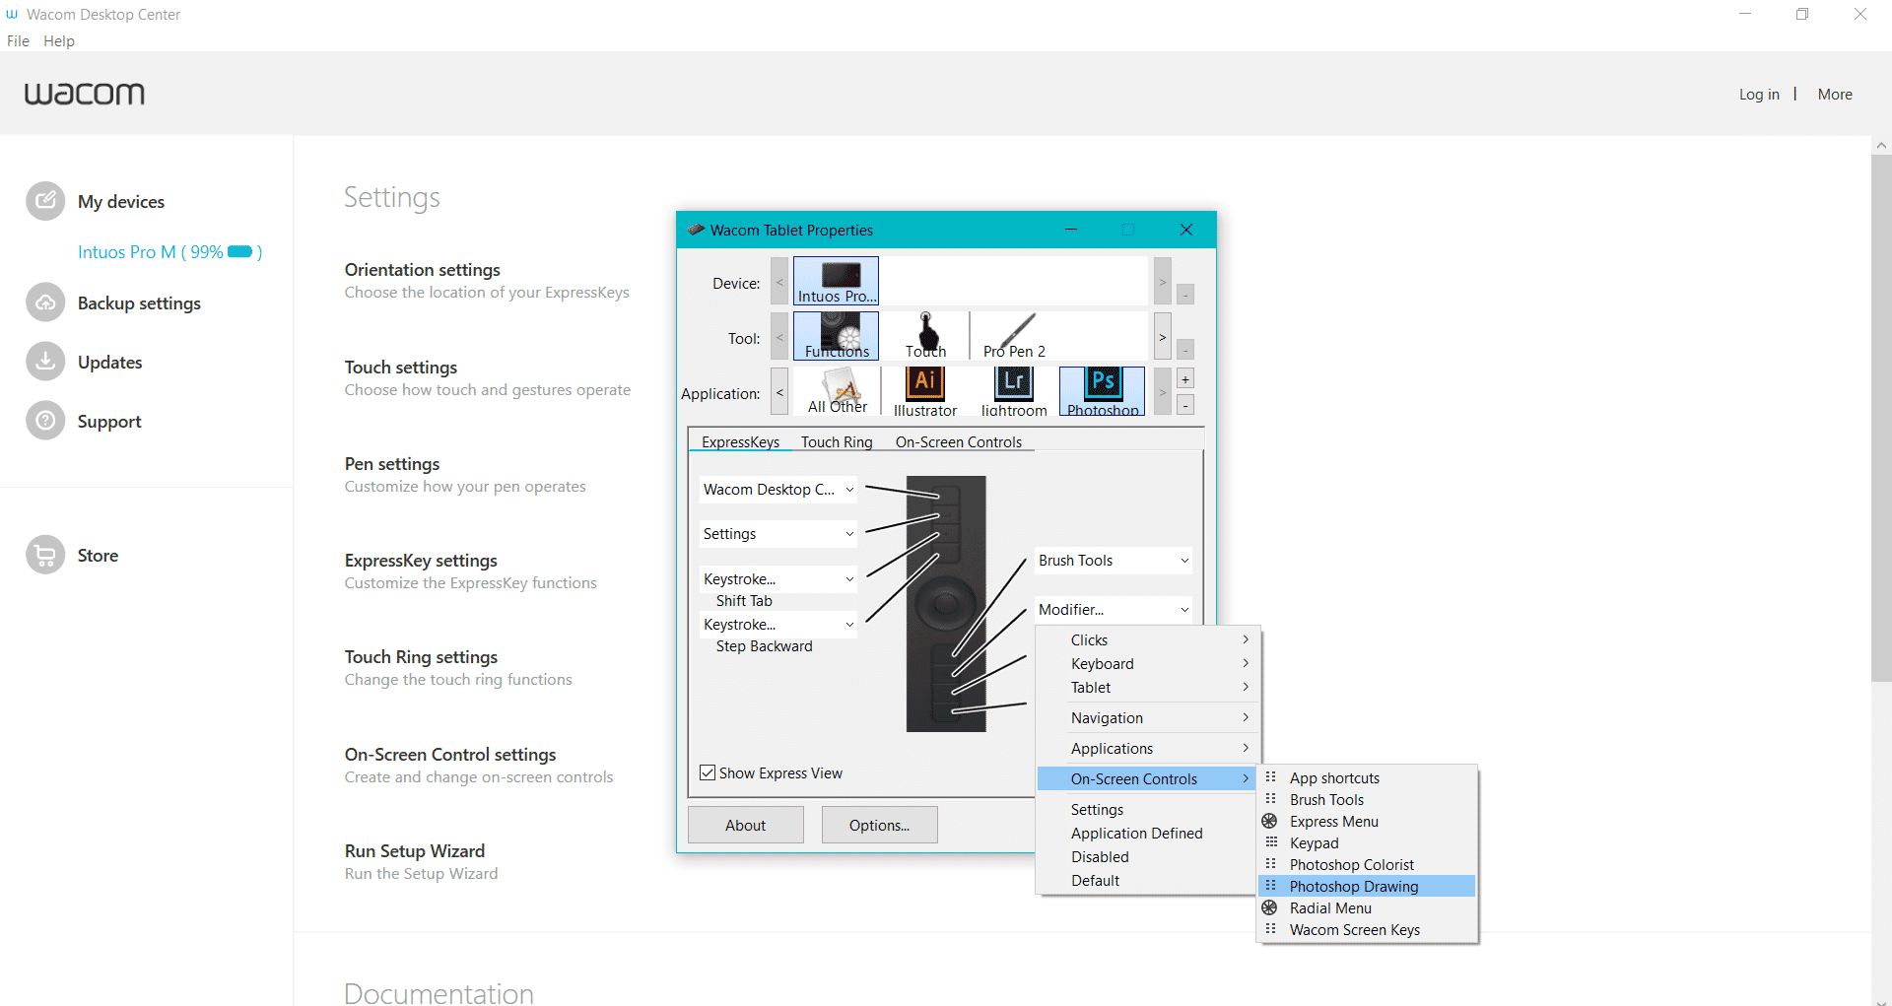Choose Default menu entry
This screenshot has height=1006, width=1892.
click(x=1147, y=881)
